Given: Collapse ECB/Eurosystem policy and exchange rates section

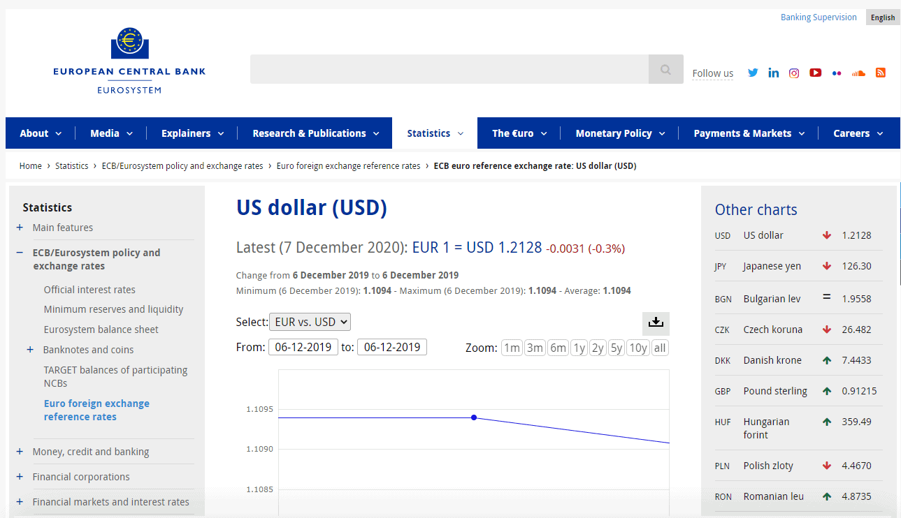Looking at the screenshot, I should [20, 253].
